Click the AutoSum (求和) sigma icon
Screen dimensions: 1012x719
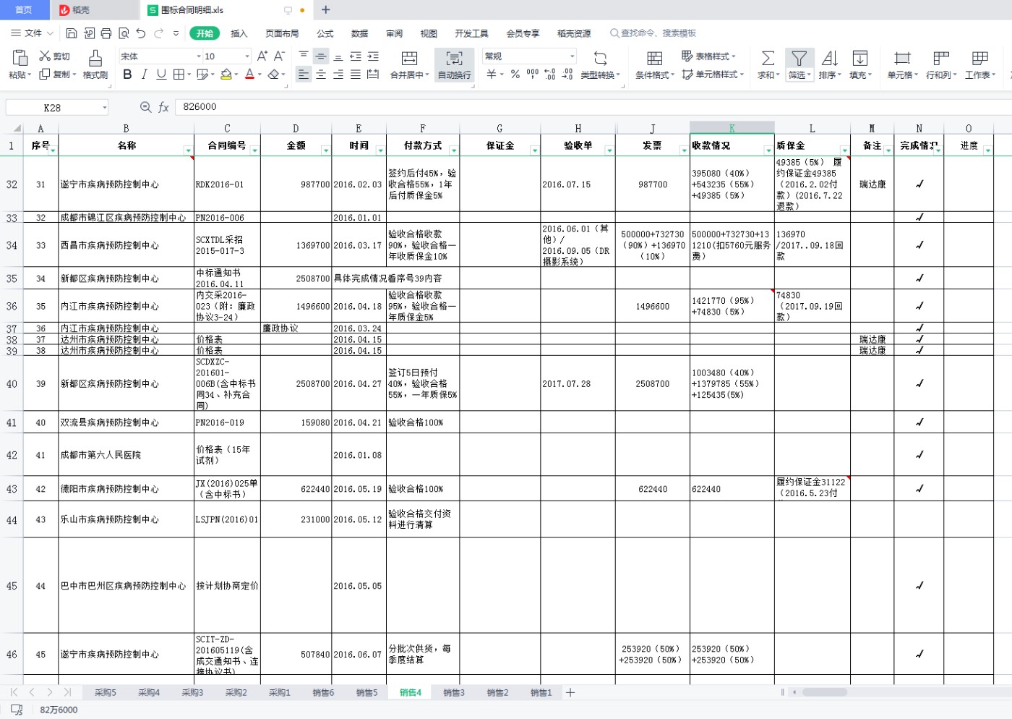(768, 59)
